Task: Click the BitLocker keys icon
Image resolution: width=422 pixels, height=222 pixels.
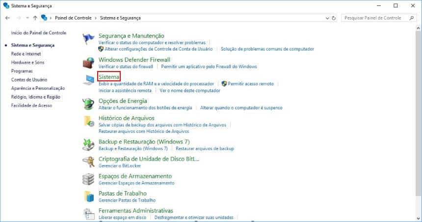Action: point(88,162)
